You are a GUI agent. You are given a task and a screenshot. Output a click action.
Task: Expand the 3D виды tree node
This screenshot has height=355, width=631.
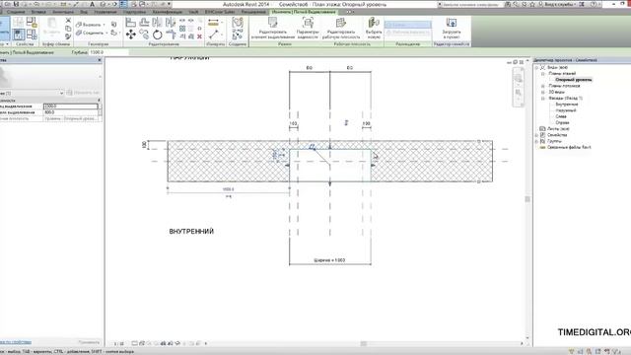click(543, 92)
